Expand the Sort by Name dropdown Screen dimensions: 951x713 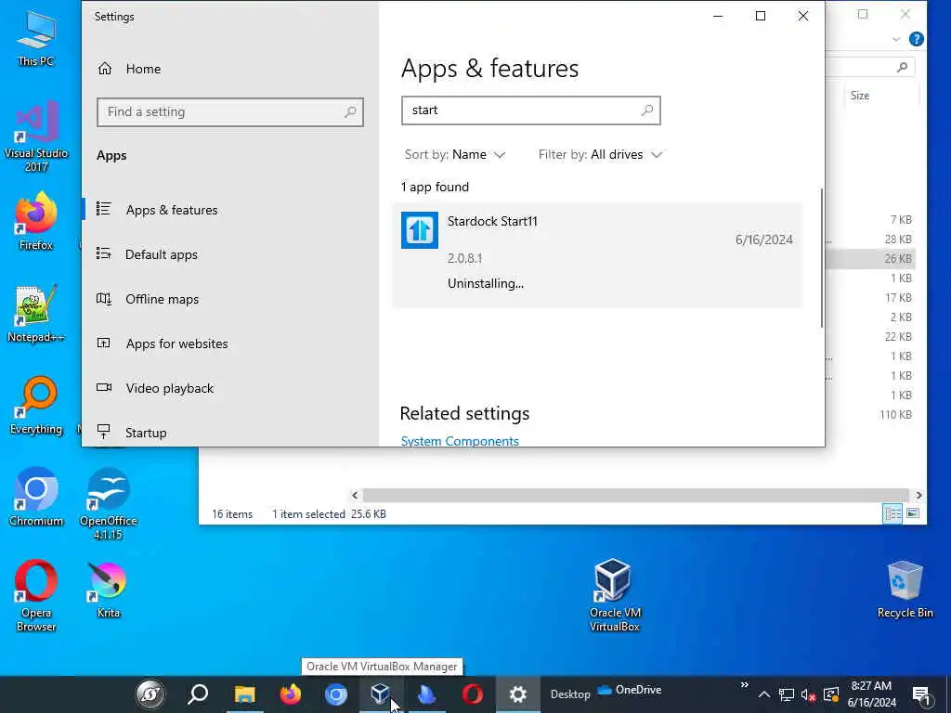click(455, 155)
